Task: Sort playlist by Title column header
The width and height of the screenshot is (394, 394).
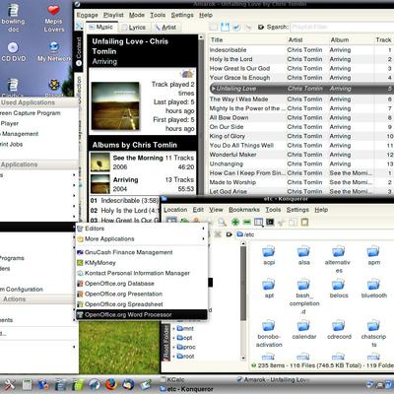Action: 247,39
